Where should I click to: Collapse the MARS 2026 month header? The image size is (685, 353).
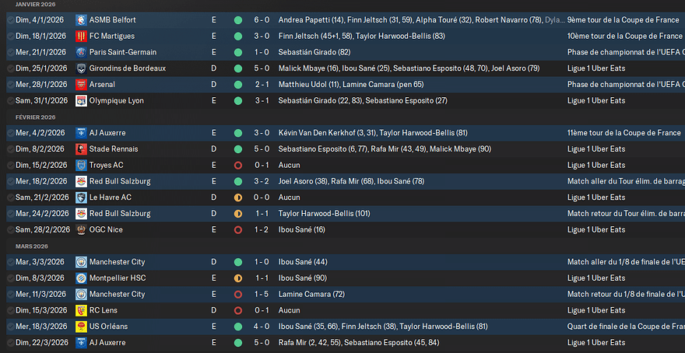(33, 246)
